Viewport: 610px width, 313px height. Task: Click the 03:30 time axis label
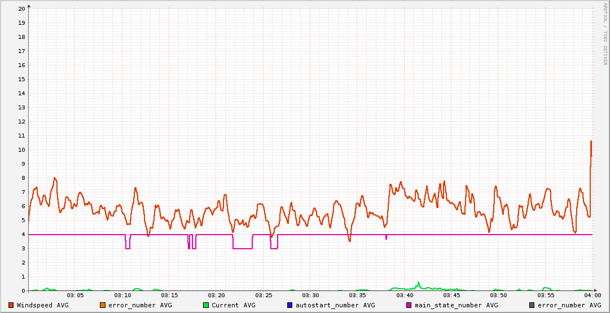(310, 296)
